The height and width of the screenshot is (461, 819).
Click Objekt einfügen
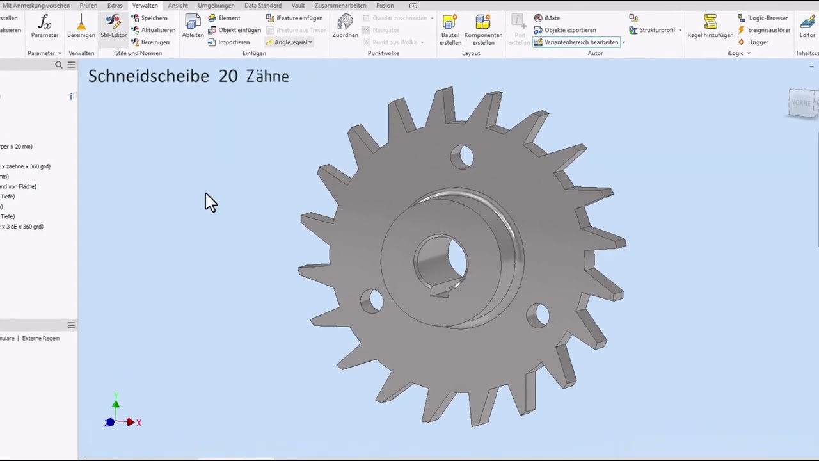(235, 30)
